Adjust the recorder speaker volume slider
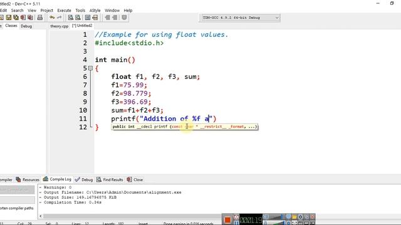Screen dimensions: 401x225 (x=276, y=217)
